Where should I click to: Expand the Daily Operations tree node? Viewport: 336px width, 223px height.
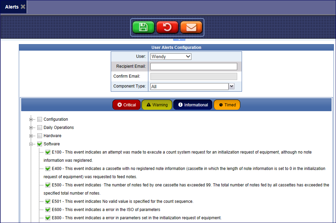coord(31,128)
